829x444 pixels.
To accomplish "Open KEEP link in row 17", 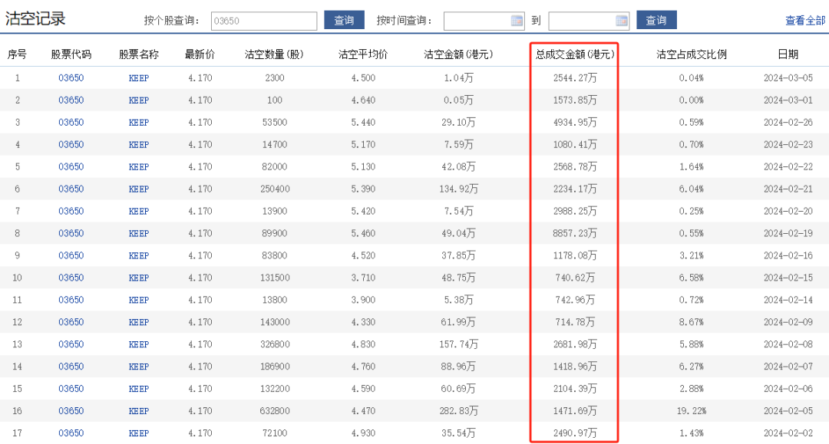I will click(x=138, y=433).
